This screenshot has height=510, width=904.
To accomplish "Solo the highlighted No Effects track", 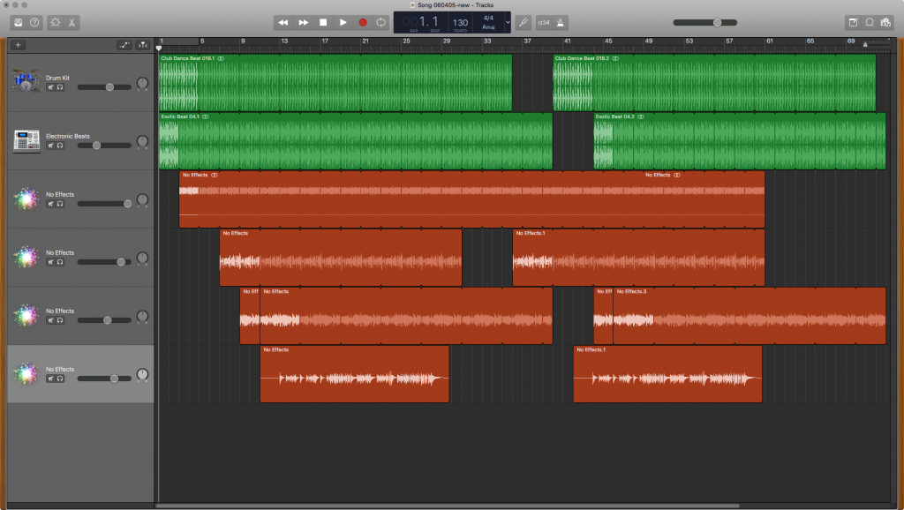I will 59,379.
